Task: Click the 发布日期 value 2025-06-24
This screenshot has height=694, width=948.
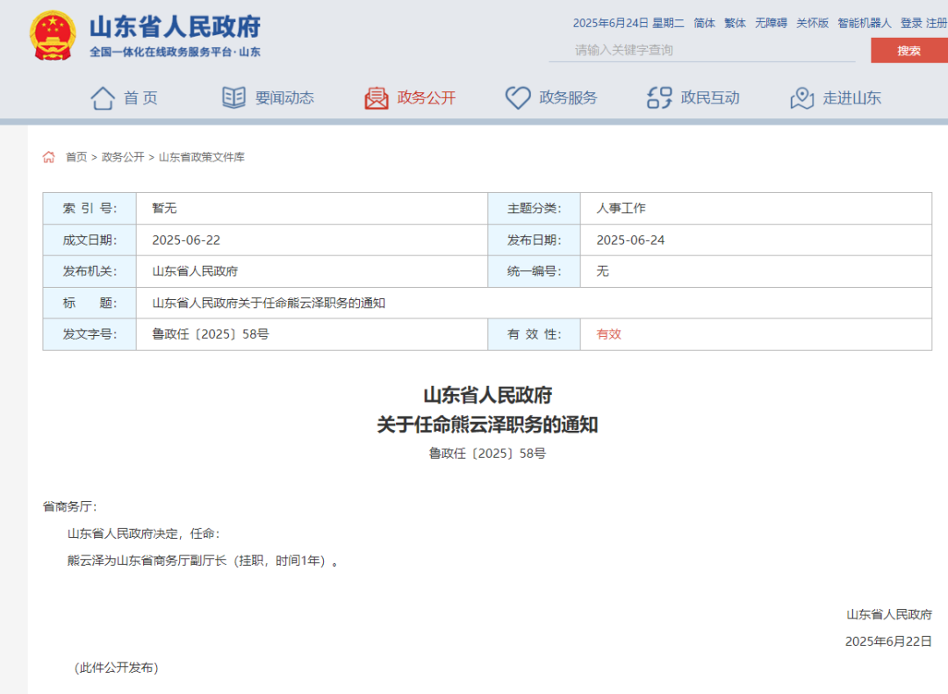Action: pos(630,240)
